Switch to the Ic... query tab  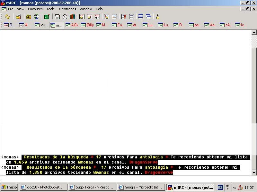(241, 25)
